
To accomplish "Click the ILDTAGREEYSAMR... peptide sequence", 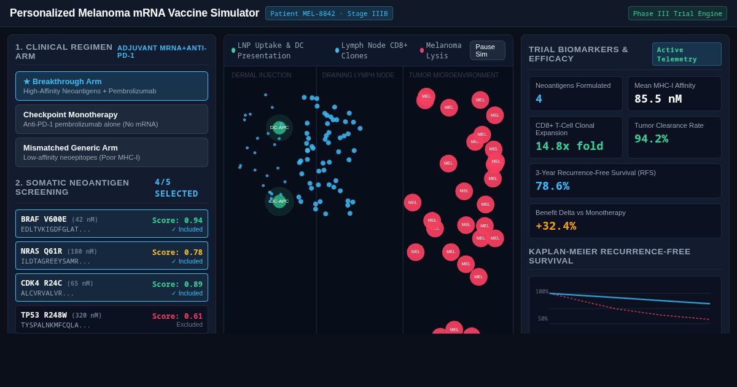I will pyautogui.click(x=56, y=261).
